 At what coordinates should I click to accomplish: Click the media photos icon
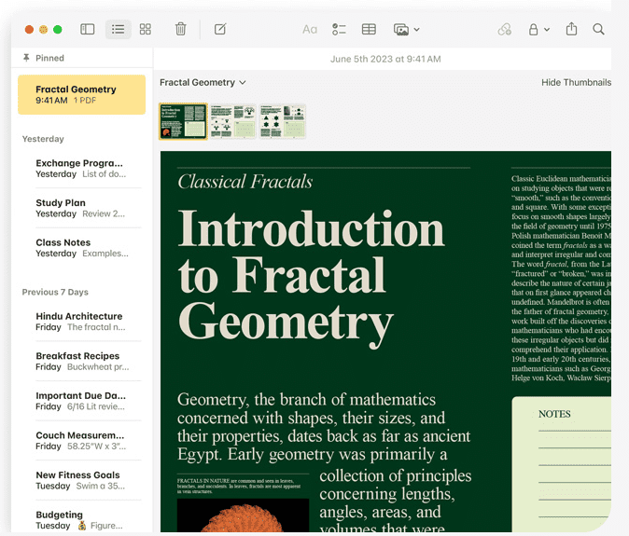click(401, 30)
